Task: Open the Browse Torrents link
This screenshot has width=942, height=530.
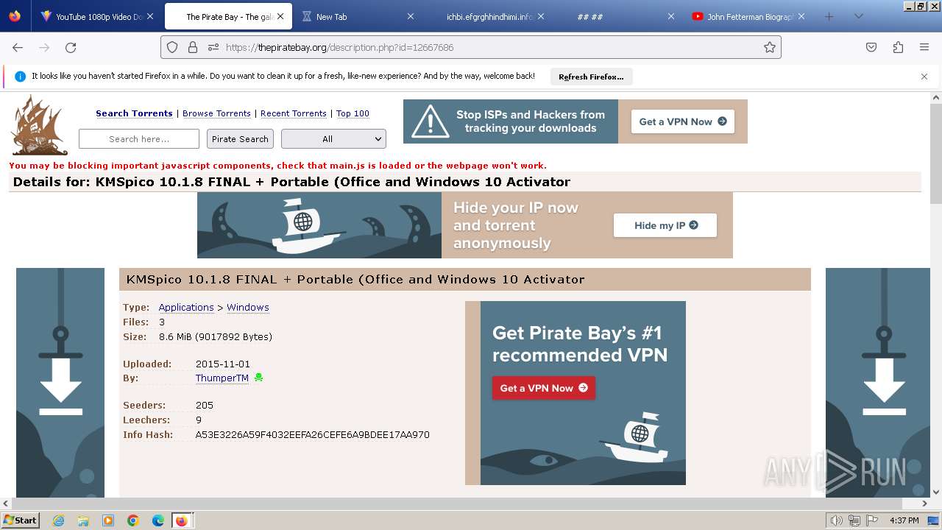Action: pos(216,113)
